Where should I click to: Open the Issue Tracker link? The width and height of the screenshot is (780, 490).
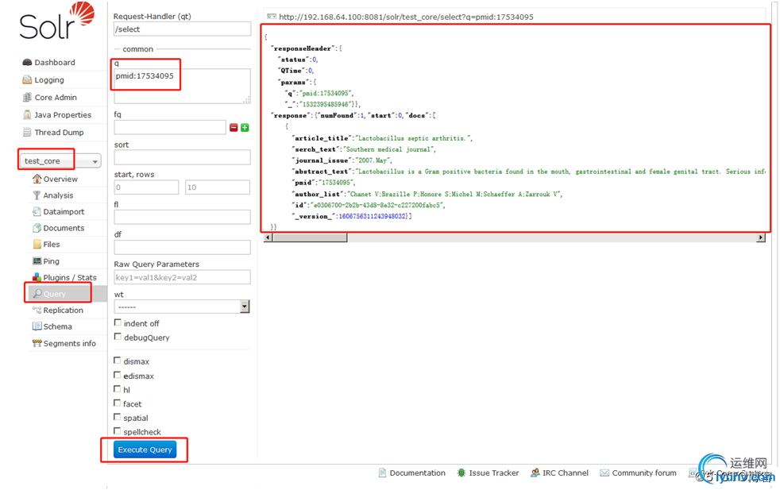(x=494, y=473)
